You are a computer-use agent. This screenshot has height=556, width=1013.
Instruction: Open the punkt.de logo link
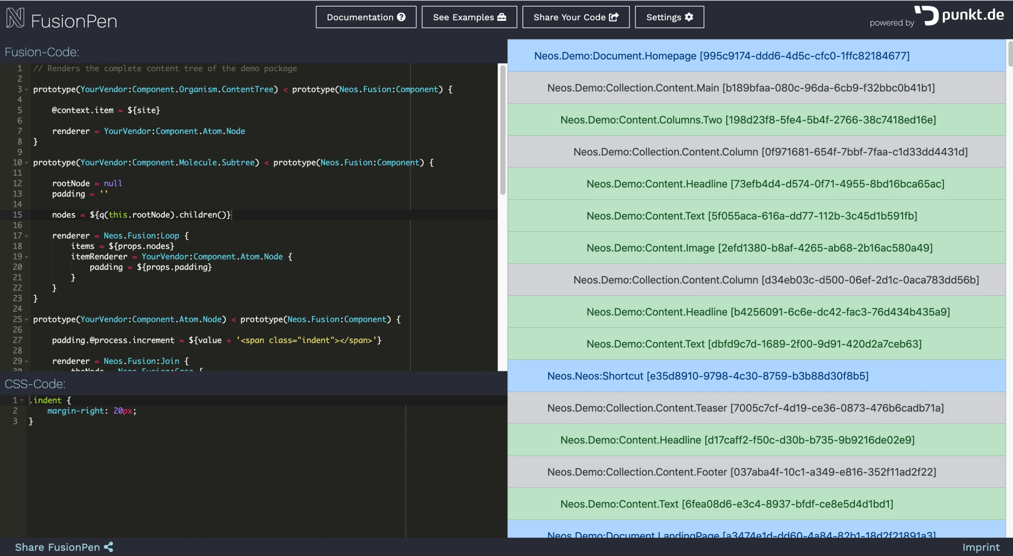click(x=959, y=15)
